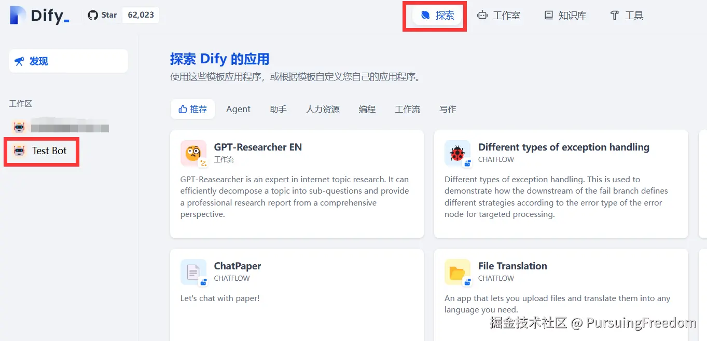The height and width of the screenshot is (341, 707).
Task: Open Different types of exception handling card
Action: (x=561, y=184)
